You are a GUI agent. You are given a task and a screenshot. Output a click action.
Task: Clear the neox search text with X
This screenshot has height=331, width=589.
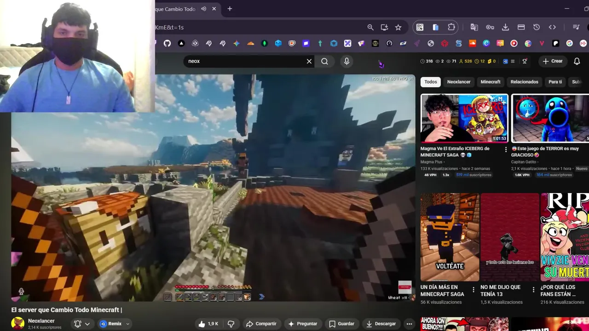[309, 61]
